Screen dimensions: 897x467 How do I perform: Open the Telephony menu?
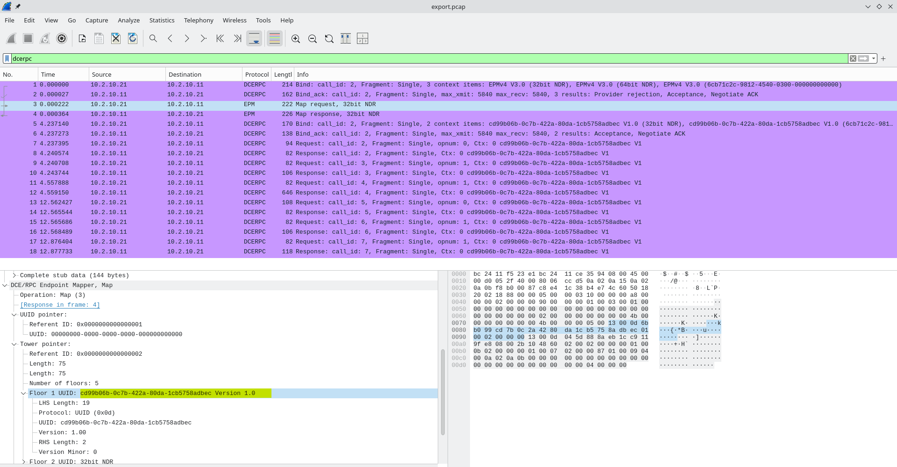point(198,20)
